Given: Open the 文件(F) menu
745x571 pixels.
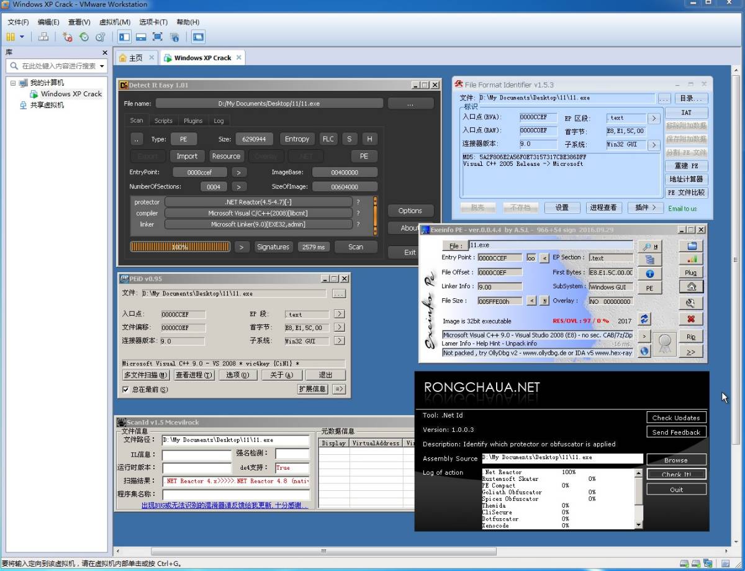Looking at the screenshot, I should pyautogui.click(x=18, y=22).
